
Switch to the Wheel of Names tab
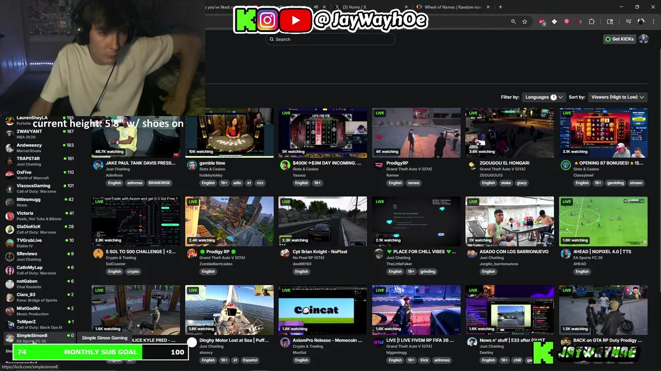coord(453,7)
